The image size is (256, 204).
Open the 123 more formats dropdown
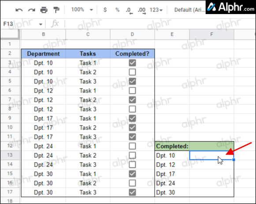point(156,10)
